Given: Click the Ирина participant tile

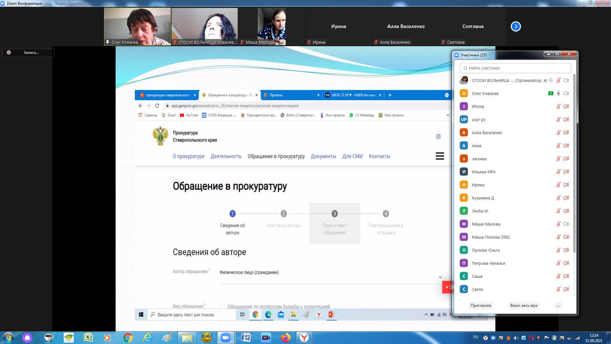Looking at the screenshot, I should click(339, 26).
